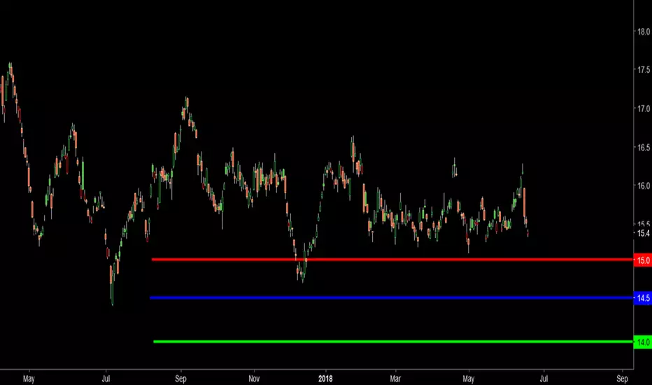Click the 16.5 price axis label
The height and width of the screenshot is (385, 652).
(x=644, y=147)
